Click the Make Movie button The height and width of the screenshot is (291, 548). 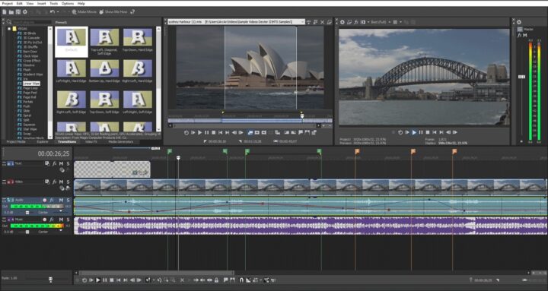tap(84, 12)
